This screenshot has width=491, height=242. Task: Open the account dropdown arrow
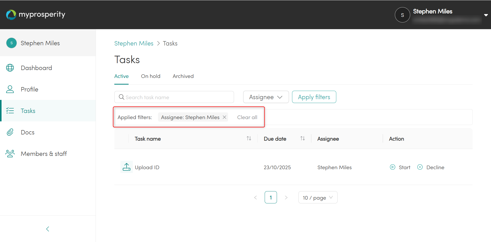point(486,15)
